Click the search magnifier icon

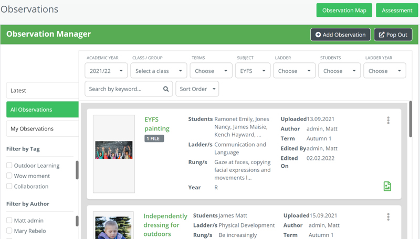pyautogui.click(x=166, y=89)
